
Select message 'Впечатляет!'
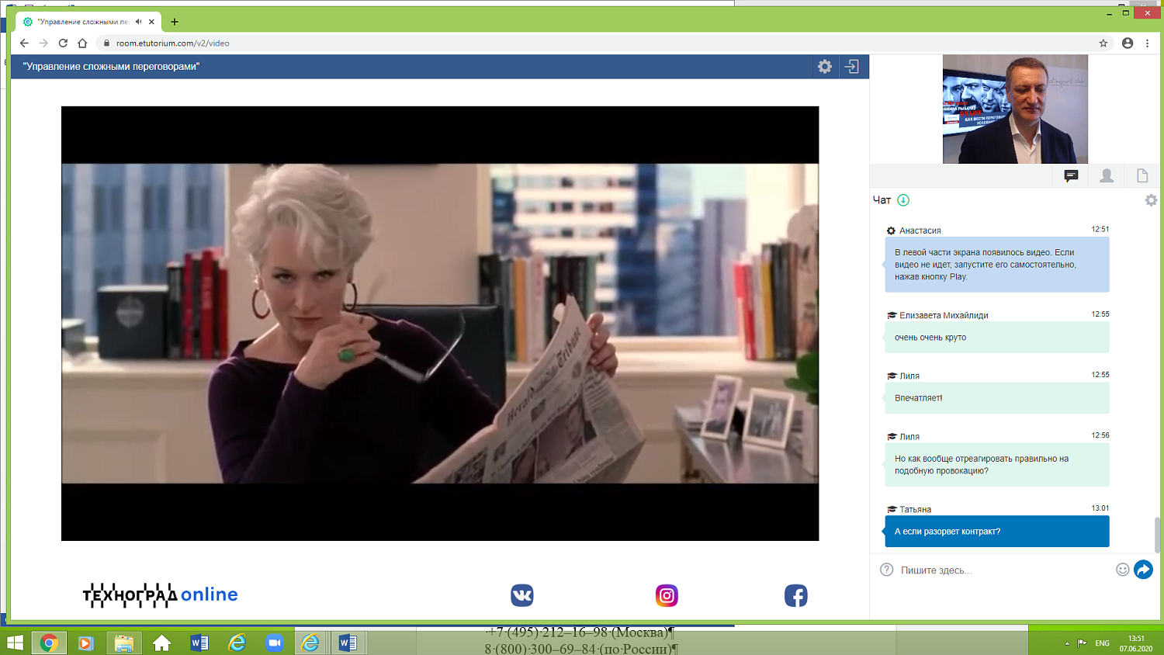[997, 398]
